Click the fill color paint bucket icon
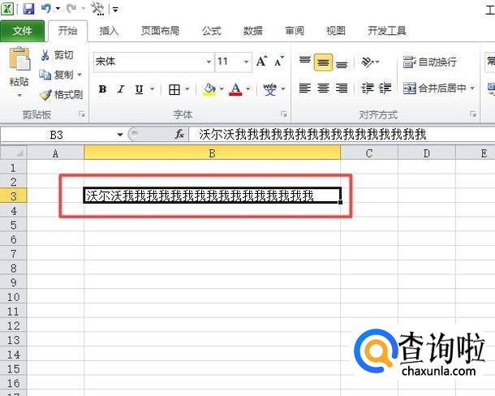 pyautogui.click(x=209, y=89)
